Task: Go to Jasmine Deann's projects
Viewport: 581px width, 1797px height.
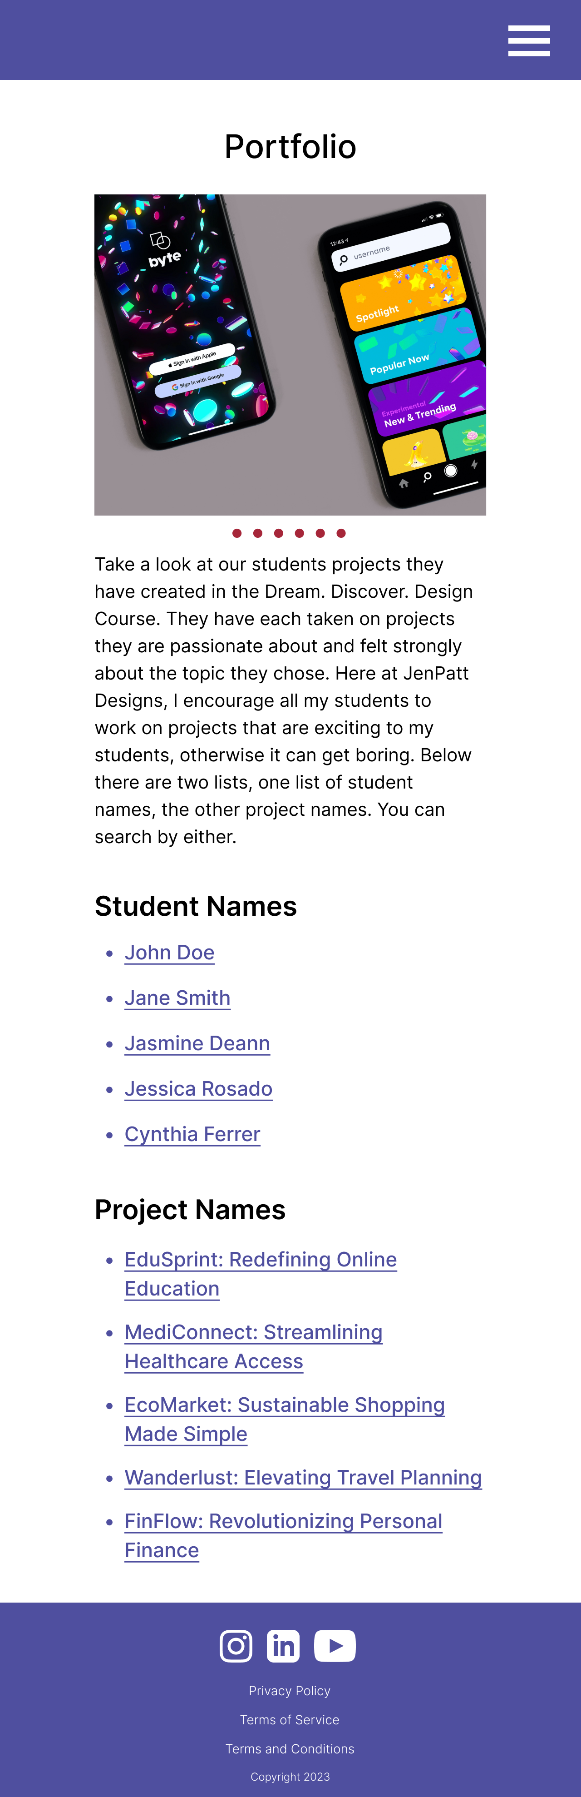Action: click(197, 1043)
